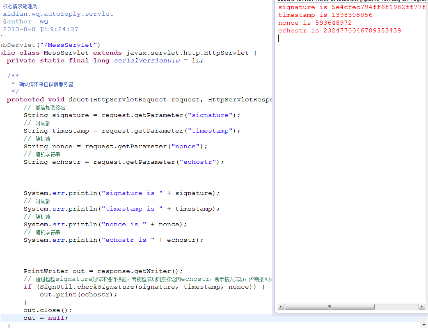Image resolution: width=428 pixels, height=328 pixels.
Task: Click the println "signature is " statement
Action: [121, 193]
